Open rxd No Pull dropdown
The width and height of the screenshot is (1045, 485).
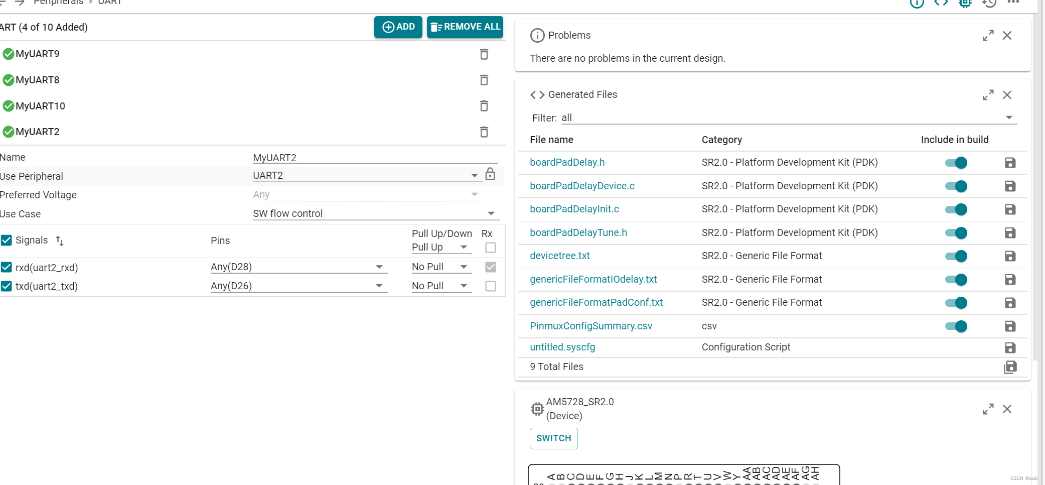[x=441, y=267]
